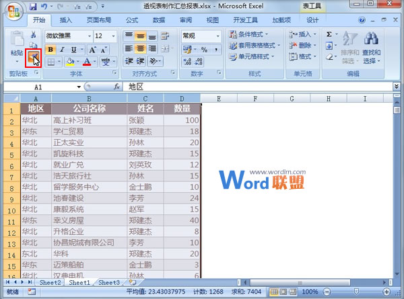Open font name dropdown
The width and height of the screenshot is (404, 299).
pyautogui.click(x=90, y=36)
